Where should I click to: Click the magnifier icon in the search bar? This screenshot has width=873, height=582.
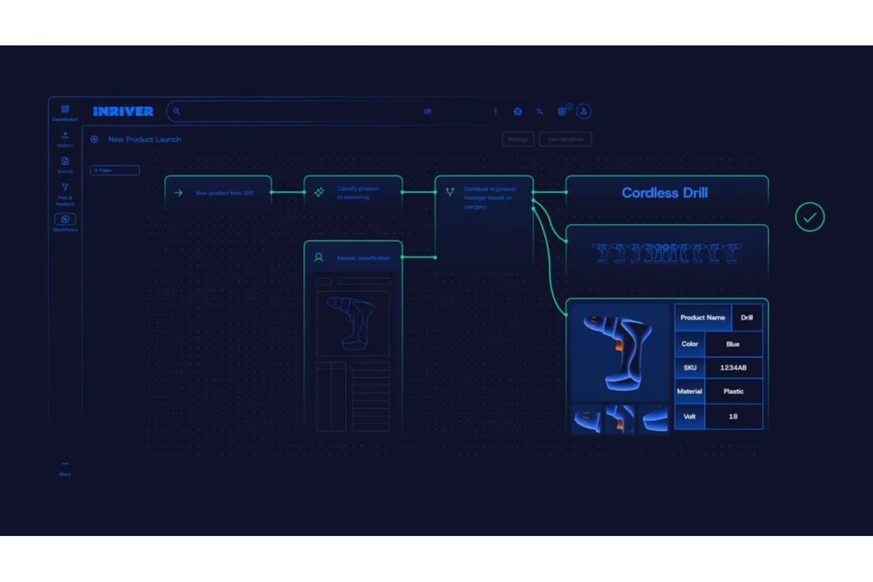coord(176,111)
